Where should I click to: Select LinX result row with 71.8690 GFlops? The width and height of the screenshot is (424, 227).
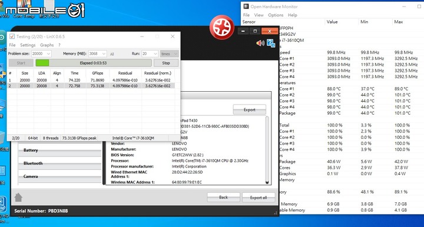pos(91,80)
